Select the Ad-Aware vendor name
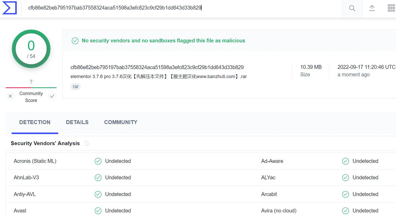The height and width of the screenshot is (216, 396). [272, 161]
